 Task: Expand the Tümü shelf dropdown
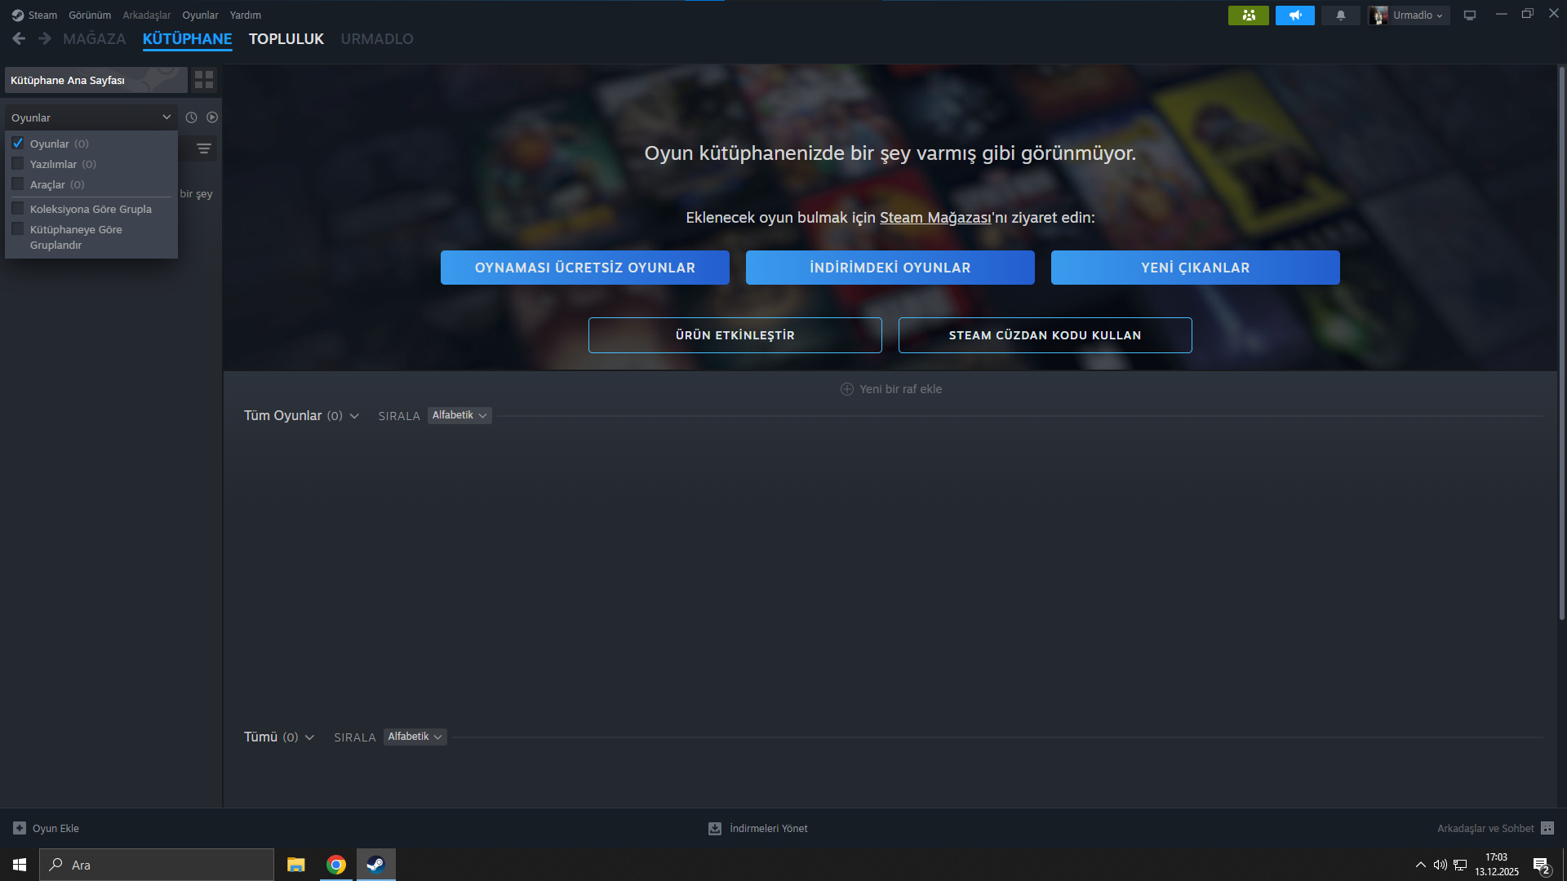309,737
